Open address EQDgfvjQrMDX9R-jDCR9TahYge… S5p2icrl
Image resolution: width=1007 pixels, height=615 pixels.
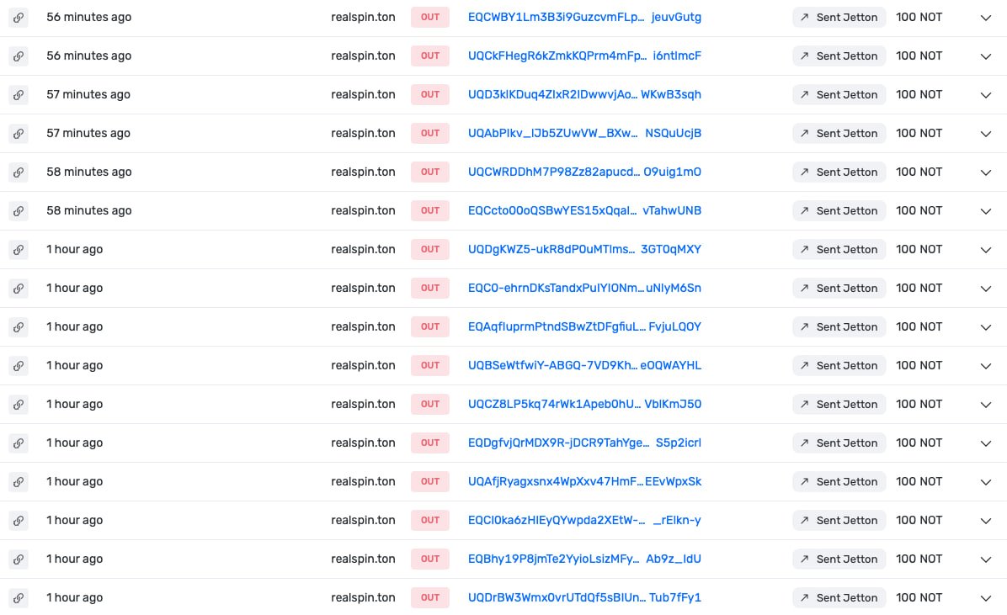(x=584, y=443)
